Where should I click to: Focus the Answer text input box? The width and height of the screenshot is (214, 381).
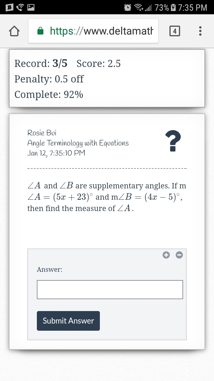[110, 289]
